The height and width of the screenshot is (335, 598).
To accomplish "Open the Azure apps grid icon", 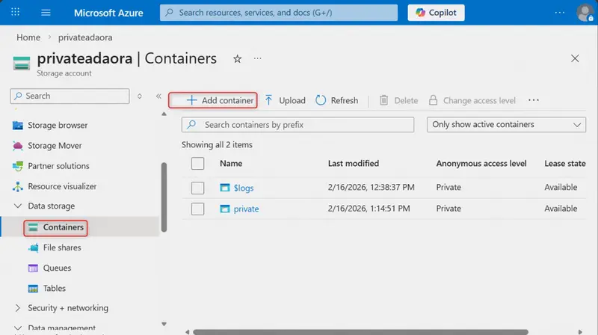I will point(15,12).
